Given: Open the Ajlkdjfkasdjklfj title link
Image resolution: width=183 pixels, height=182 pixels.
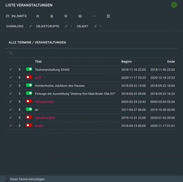Looking at the screenshot, I should point(45,118).
